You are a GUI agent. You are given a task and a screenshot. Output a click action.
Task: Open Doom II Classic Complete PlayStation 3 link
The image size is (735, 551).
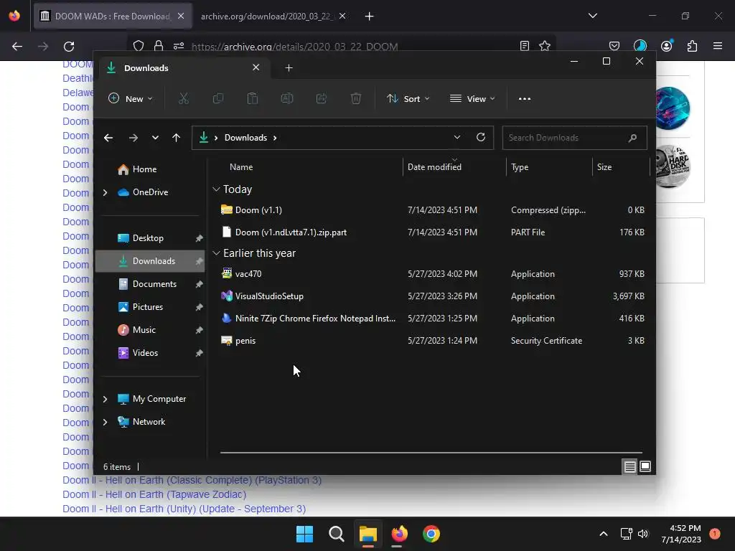click(192, 480)
